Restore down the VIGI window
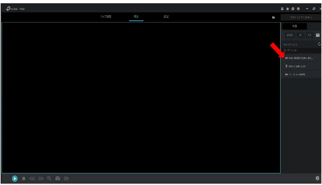Viewport: 322px width, 185px height. (314, 9)
